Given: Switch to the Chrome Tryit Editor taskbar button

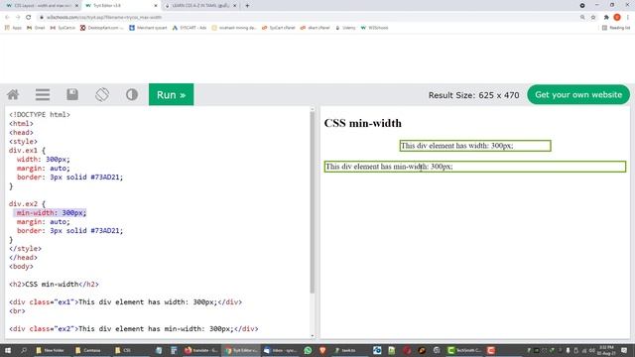Looking at the screenshot, I should point(241,350).
